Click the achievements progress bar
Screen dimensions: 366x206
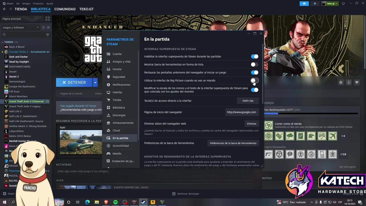311,114
